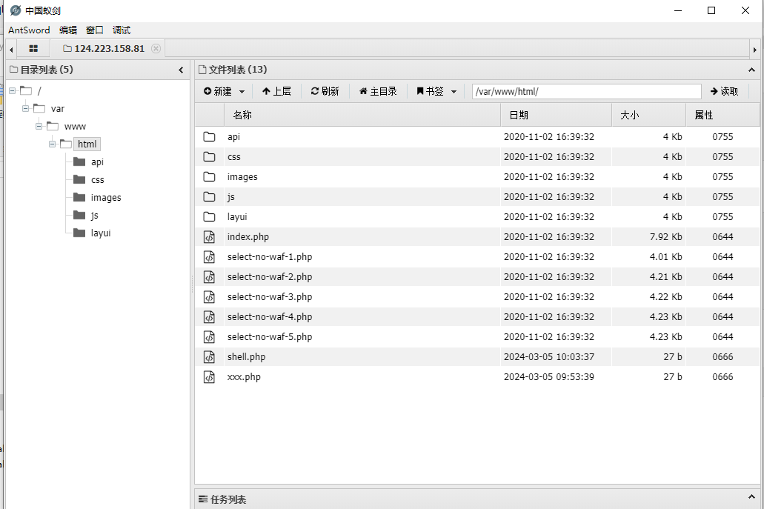Screen dimensions: 764x509
Task: Select www folder in tree
Action: (75, 126)
